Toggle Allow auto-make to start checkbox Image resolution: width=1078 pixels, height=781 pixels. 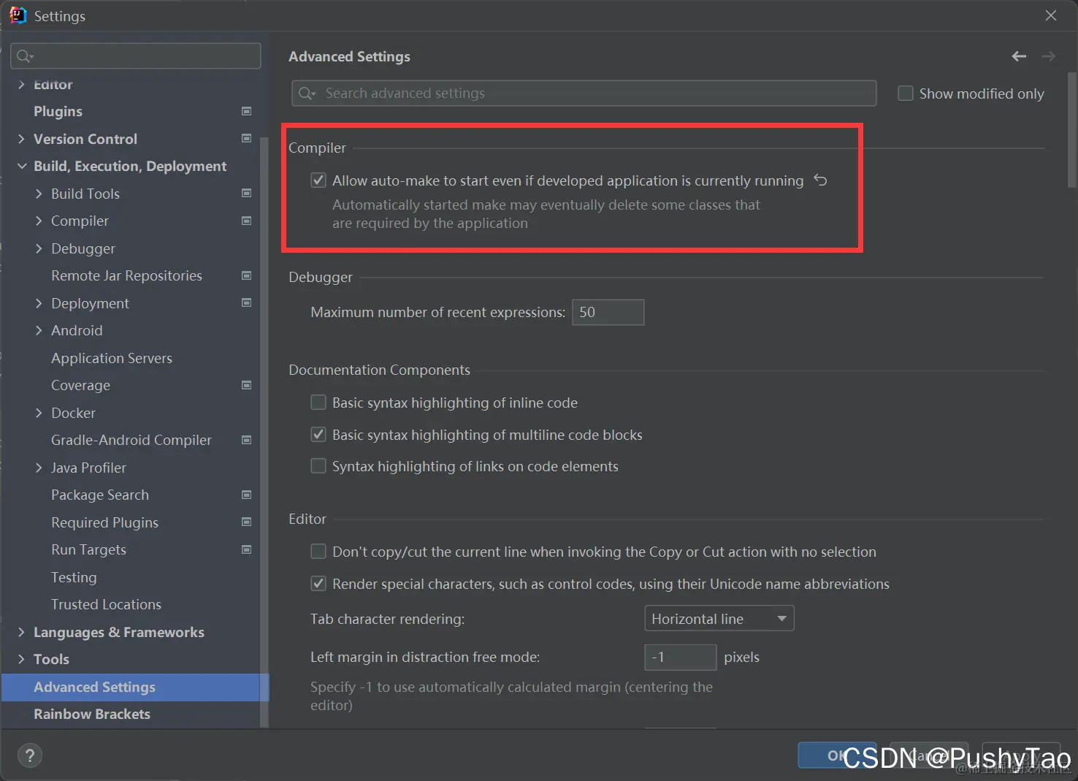[x=318, y=180]
